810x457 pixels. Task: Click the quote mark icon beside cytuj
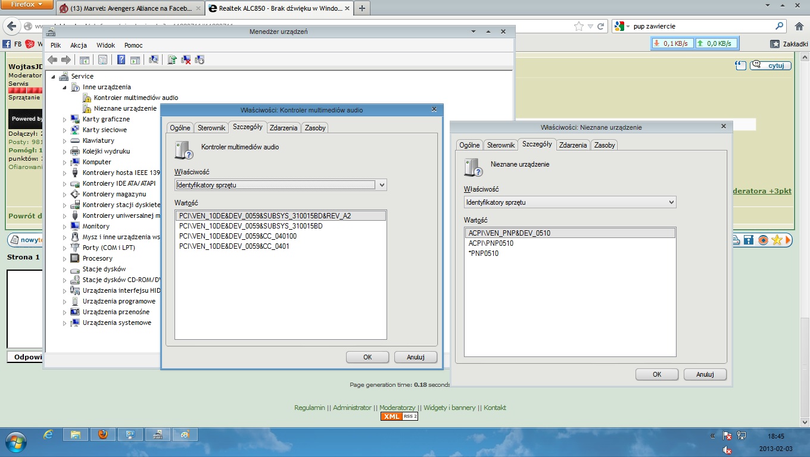pos(740,65)
